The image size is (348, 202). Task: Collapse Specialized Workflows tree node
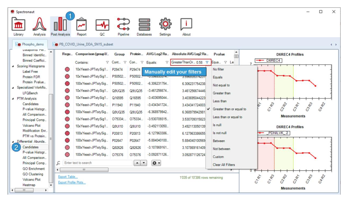point(13,88)
